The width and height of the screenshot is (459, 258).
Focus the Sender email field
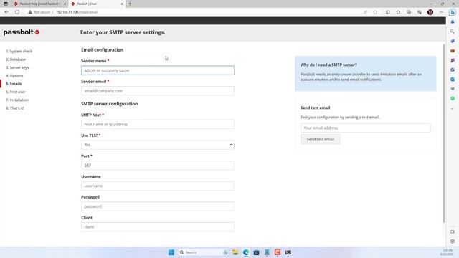158,91
